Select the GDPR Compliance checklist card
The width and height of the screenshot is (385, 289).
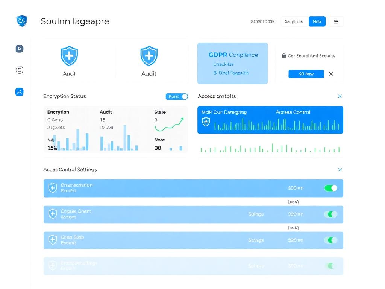click(232, 63)
